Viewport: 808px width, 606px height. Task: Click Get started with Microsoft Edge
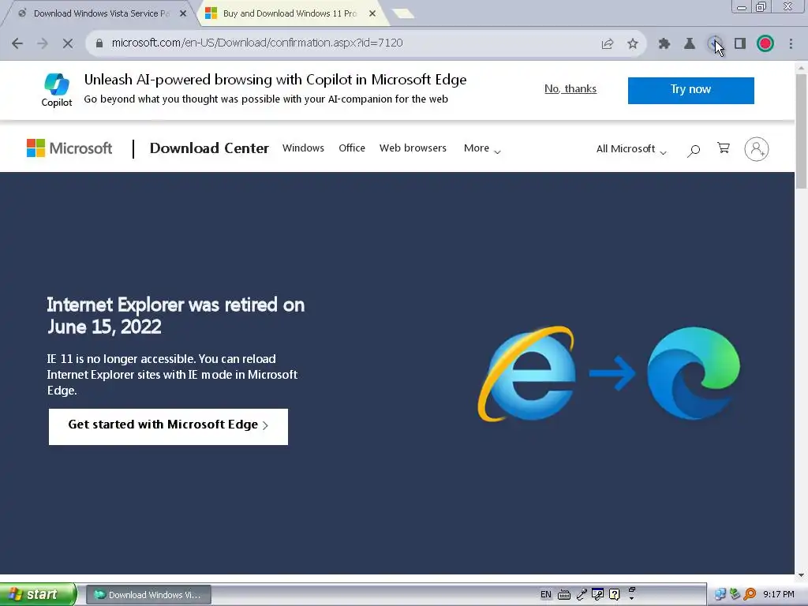coord(169,427)
